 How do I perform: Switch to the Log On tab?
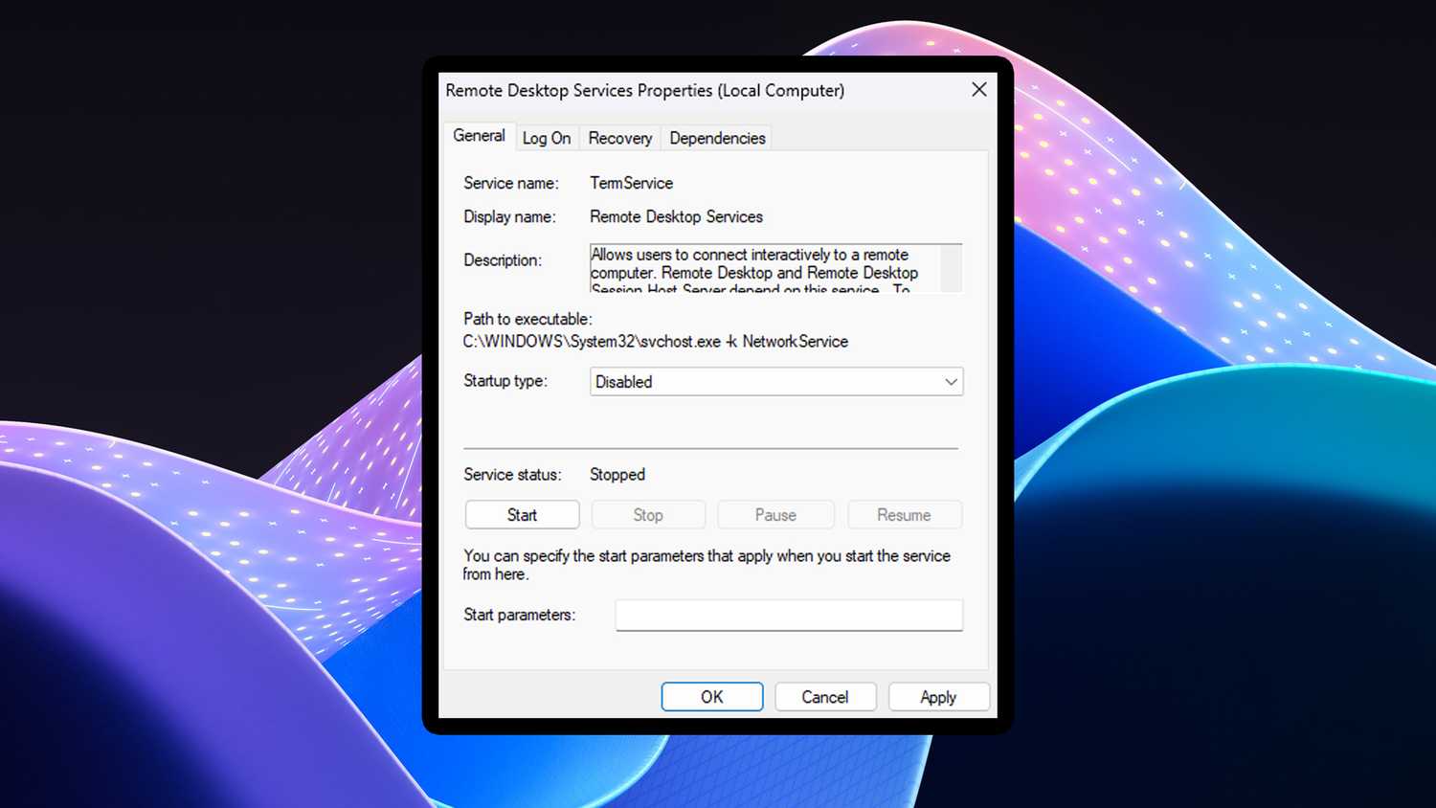pyautogui.click(x=547, y=138)
